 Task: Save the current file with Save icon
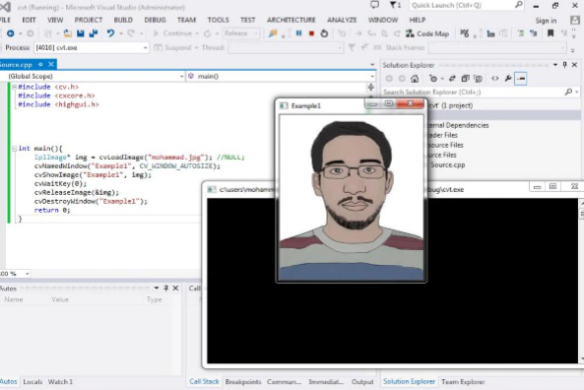(x=80, y=33)
